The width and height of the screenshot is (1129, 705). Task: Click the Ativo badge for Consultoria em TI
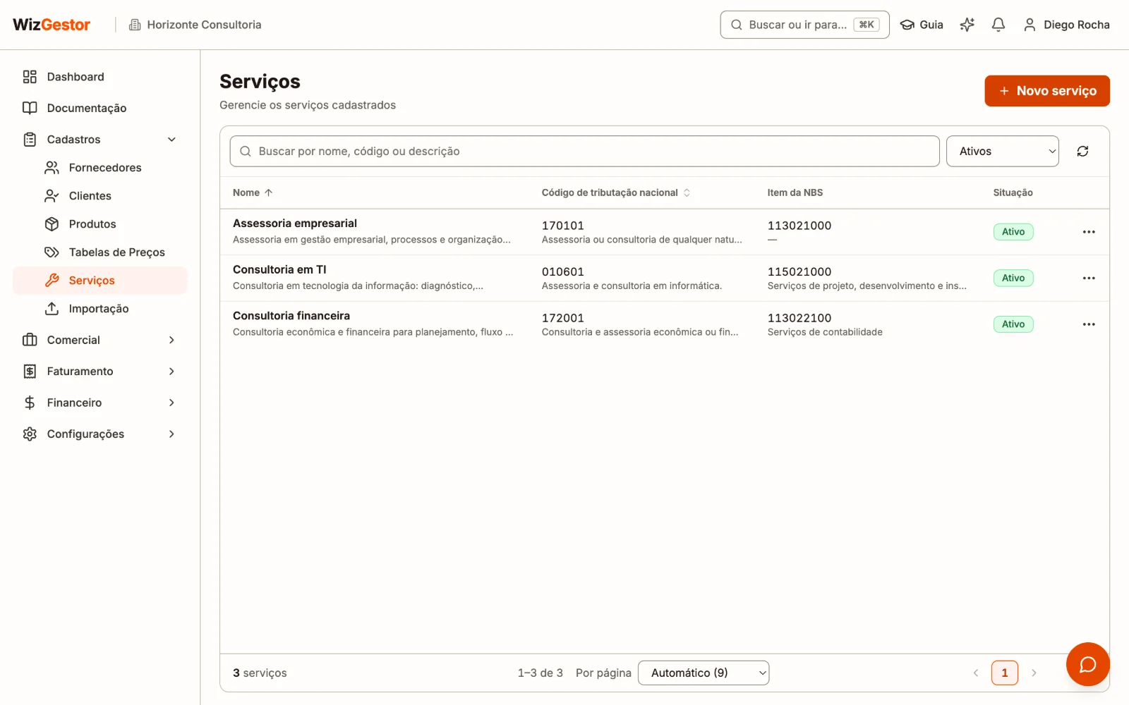(1013, 278)
